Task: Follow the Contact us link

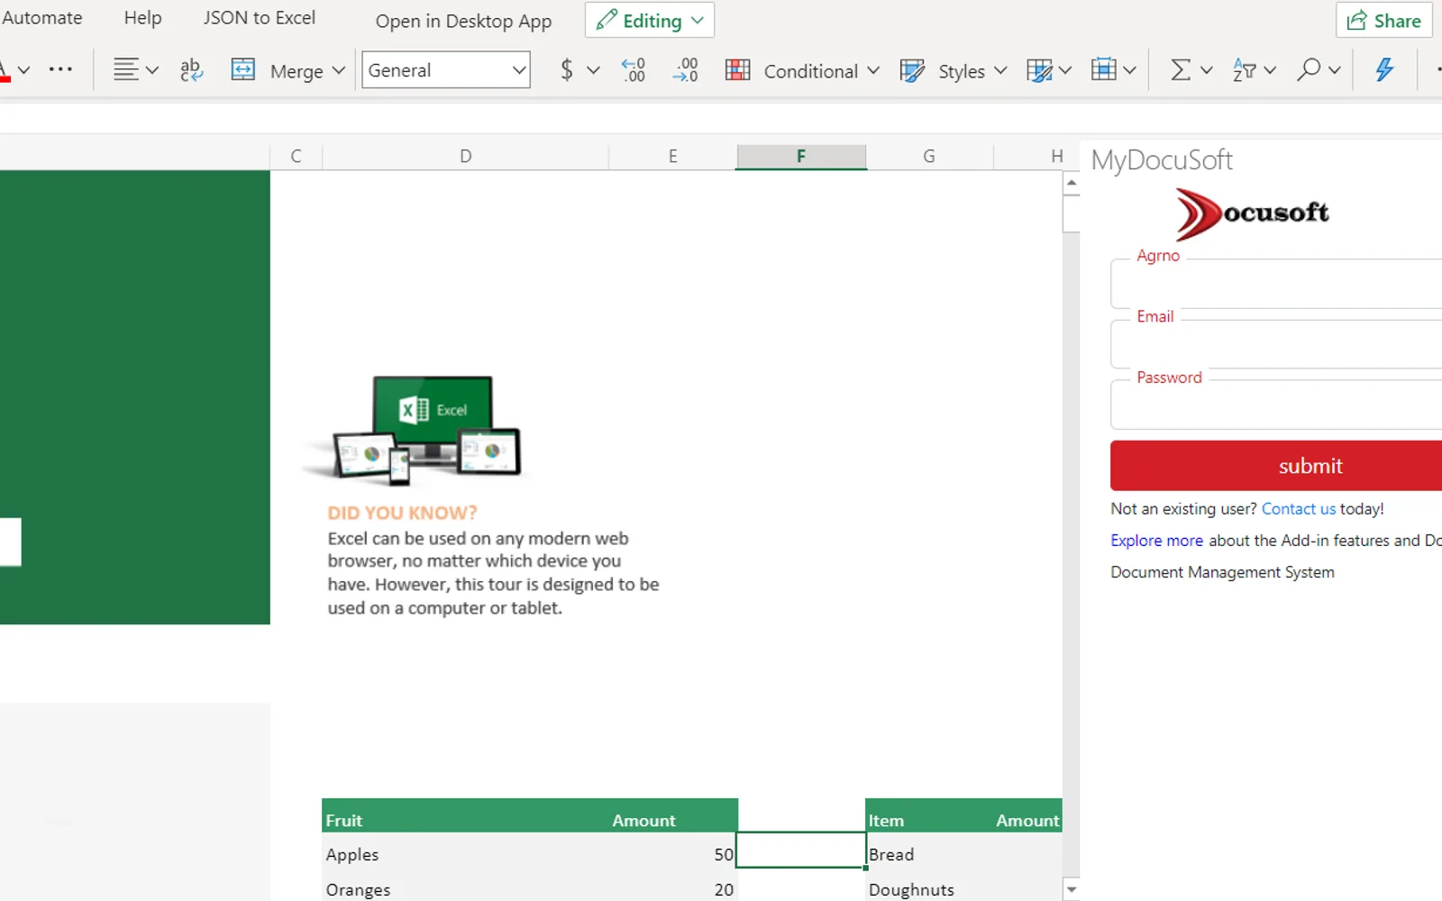Action: tap(1299, 509)
